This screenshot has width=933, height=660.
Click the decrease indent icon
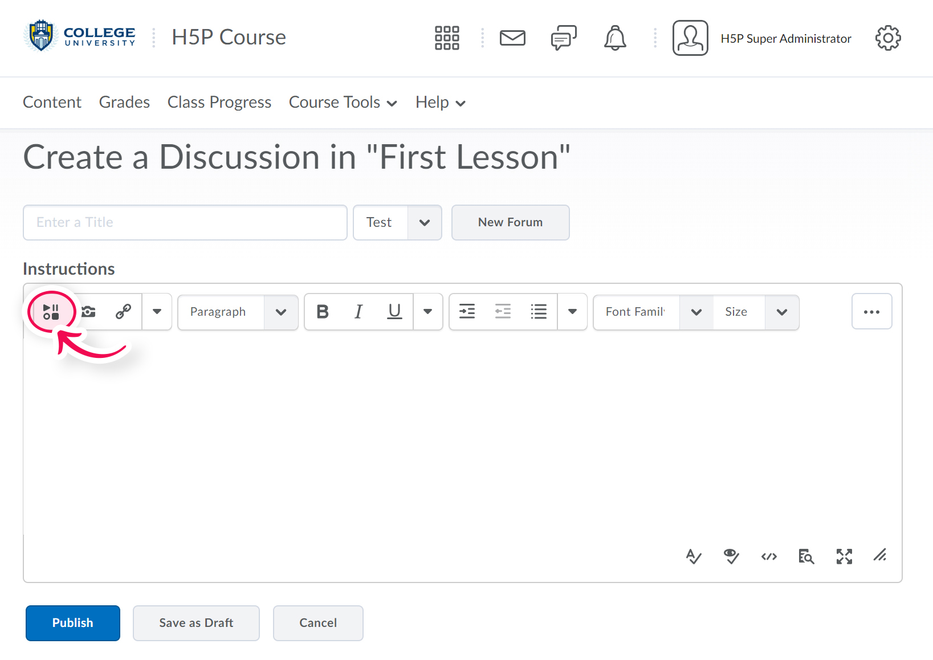[x=503, y=312]
